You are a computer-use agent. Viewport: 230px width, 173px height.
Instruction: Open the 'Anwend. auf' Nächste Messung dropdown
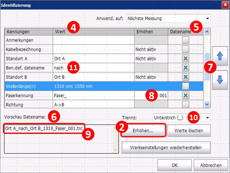168,19
